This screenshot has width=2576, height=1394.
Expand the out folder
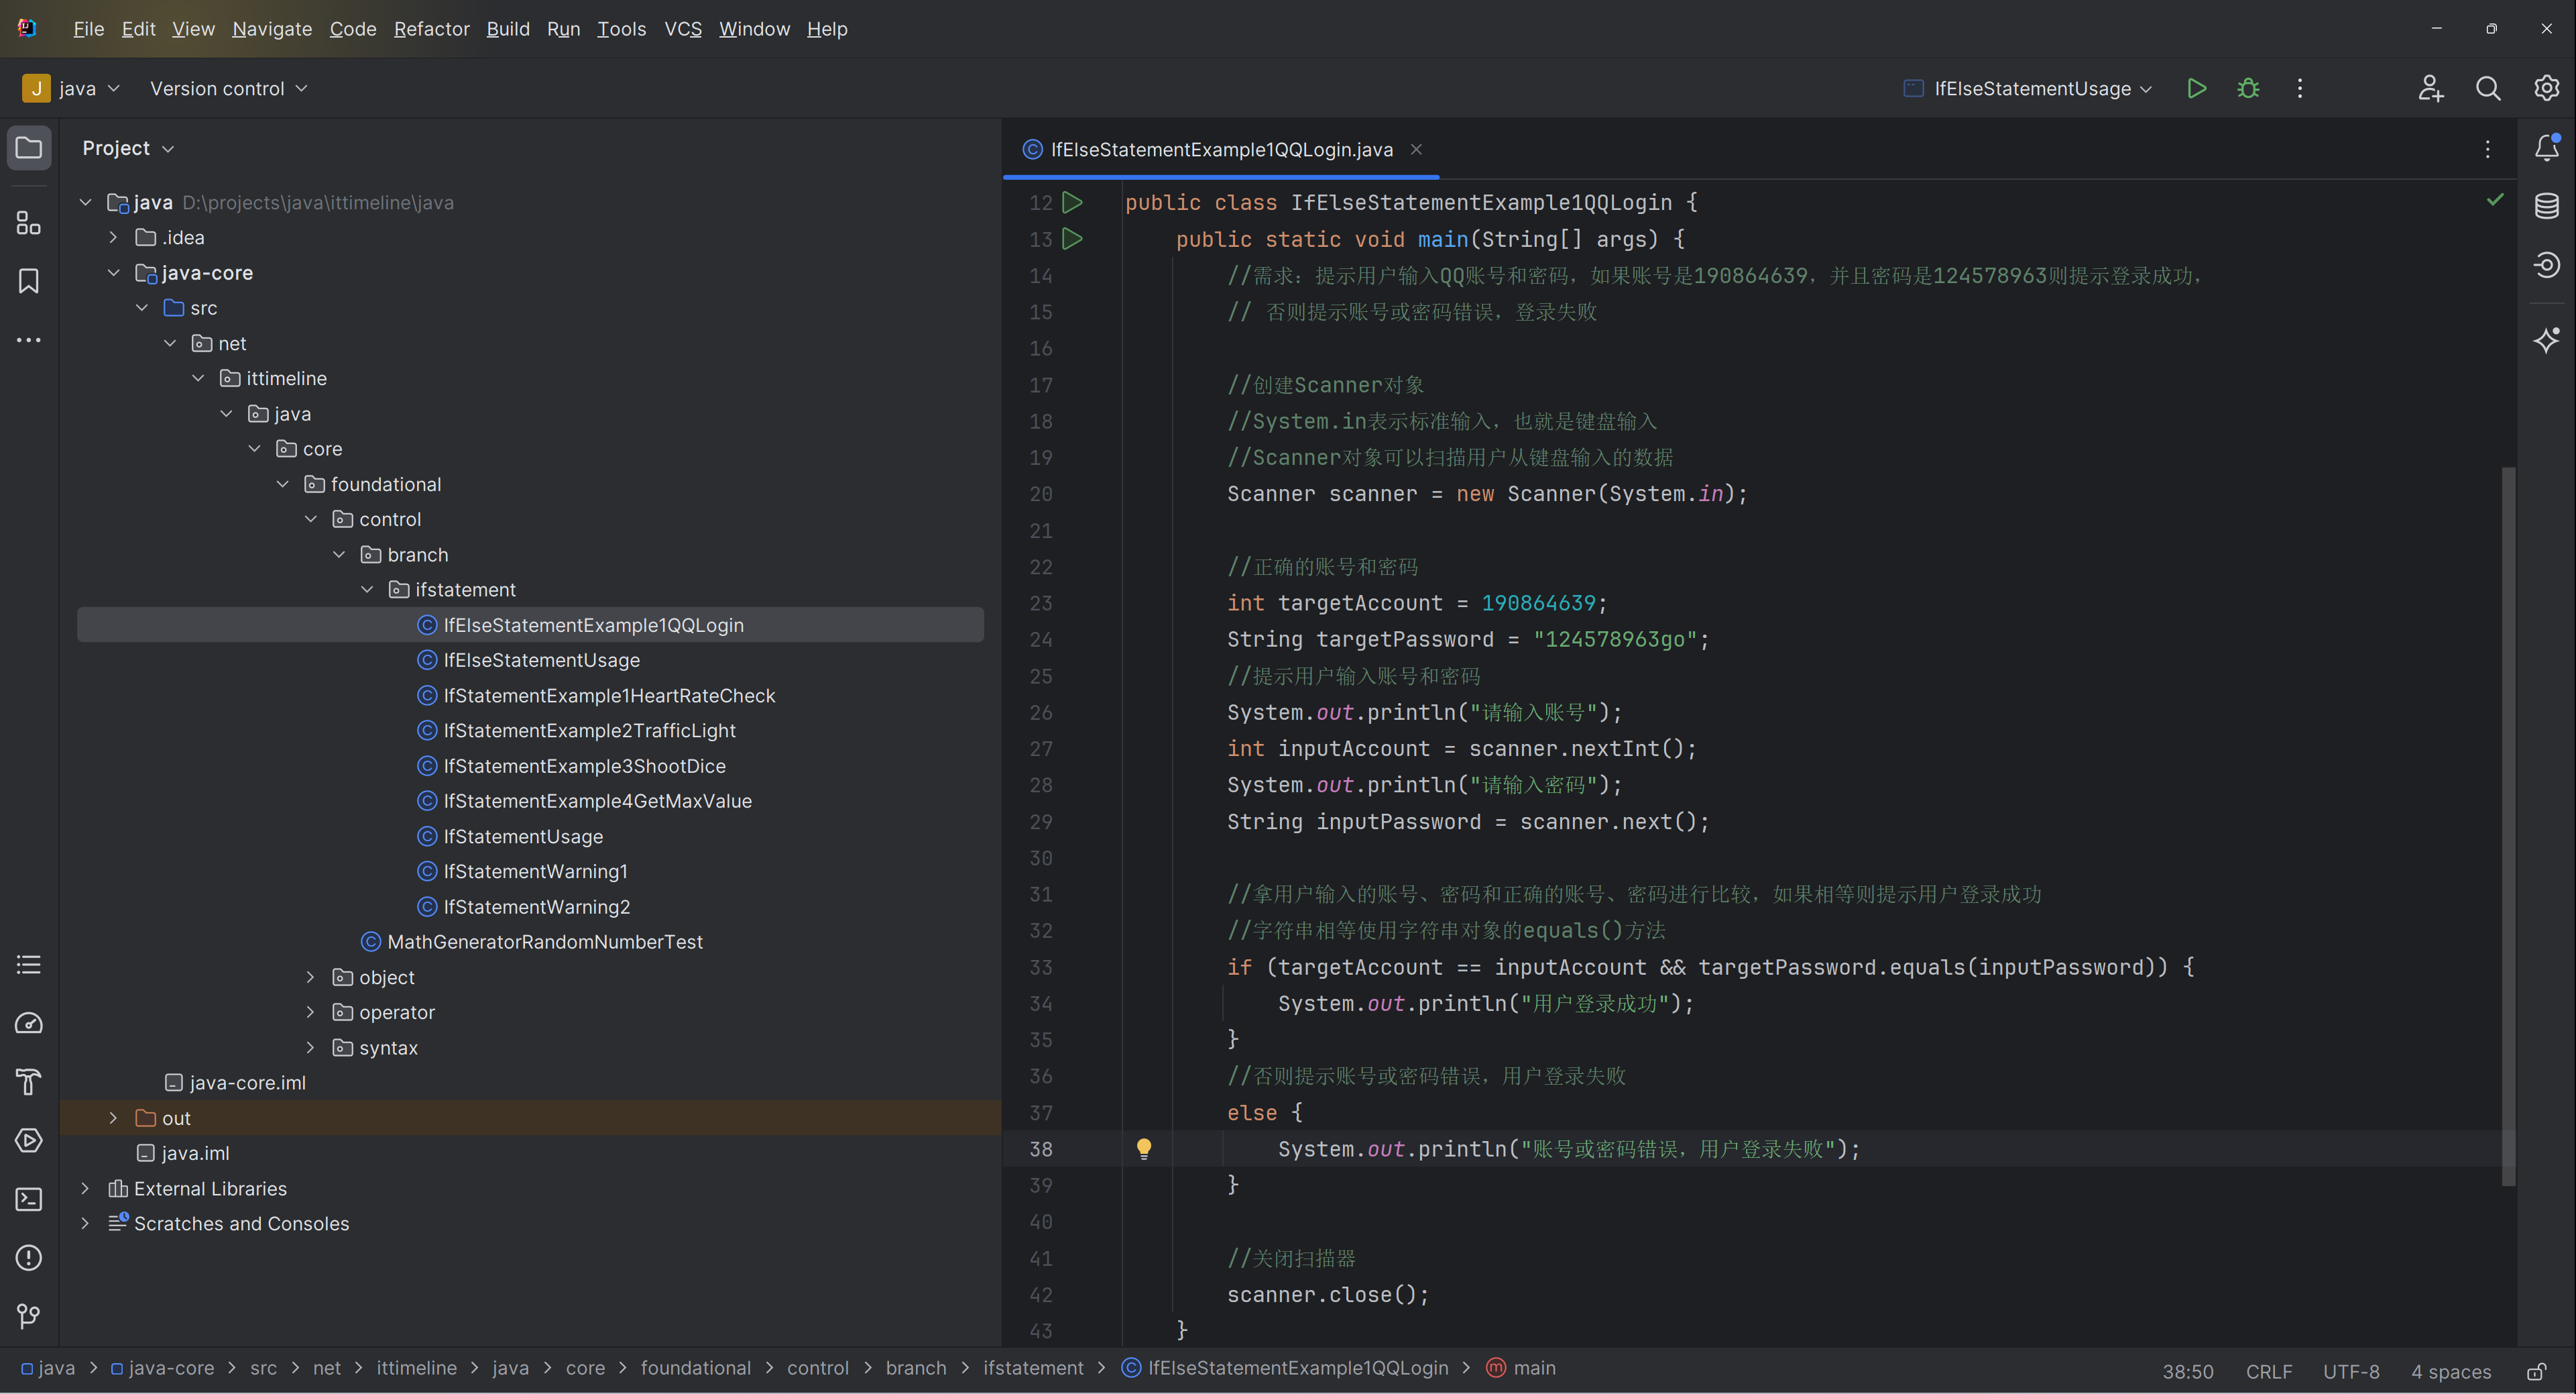(x=113, y=1118)
